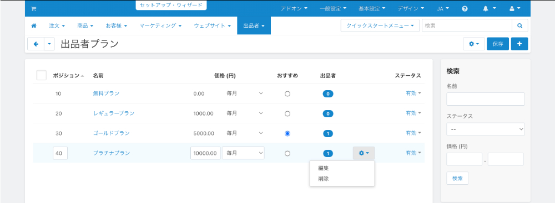This screenshot has width=555, height=203.
Task: View vendors badge for ゴールドプラン
Action: tap(328, 133)
